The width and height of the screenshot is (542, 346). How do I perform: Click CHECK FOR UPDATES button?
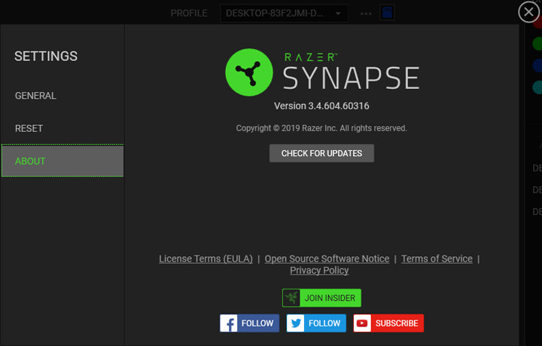tap(321, 153)
